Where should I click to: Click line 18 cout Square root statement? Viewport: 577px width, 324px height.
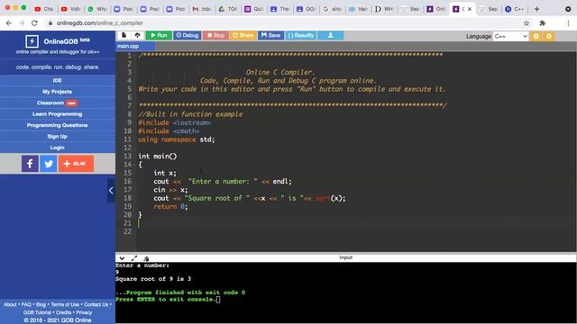click(250, 198)
